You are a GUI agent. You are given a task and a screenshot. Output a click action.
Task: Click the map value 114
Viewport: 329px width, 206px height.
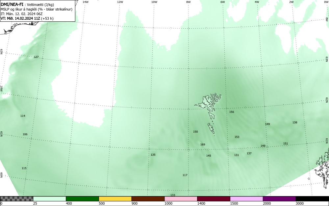click(x=23, y=116)
